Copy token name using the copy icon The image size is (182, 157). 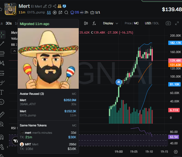[x=50, y=6]
